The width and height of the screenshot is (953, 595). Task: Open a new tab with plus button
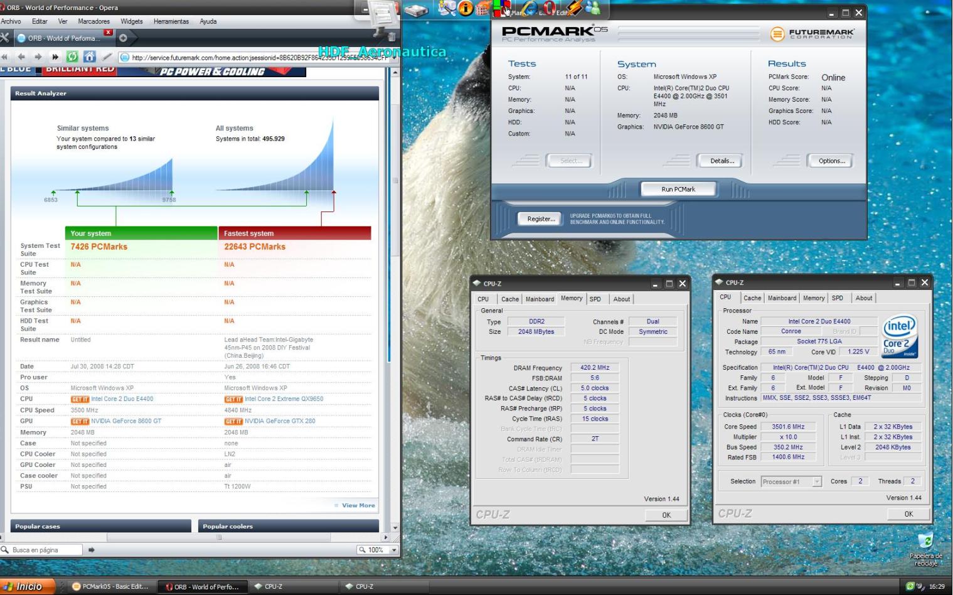(x=123, y=38)
